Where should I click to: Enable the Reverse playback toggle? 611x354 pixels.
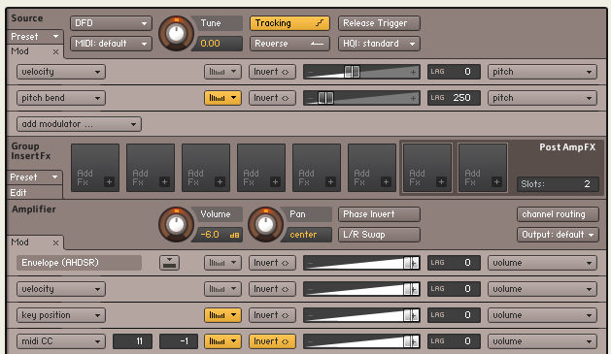[x=289, y=44]
